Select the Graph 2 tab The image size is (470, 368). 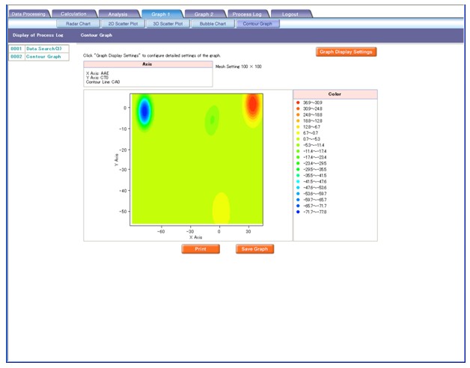point(204,14)
